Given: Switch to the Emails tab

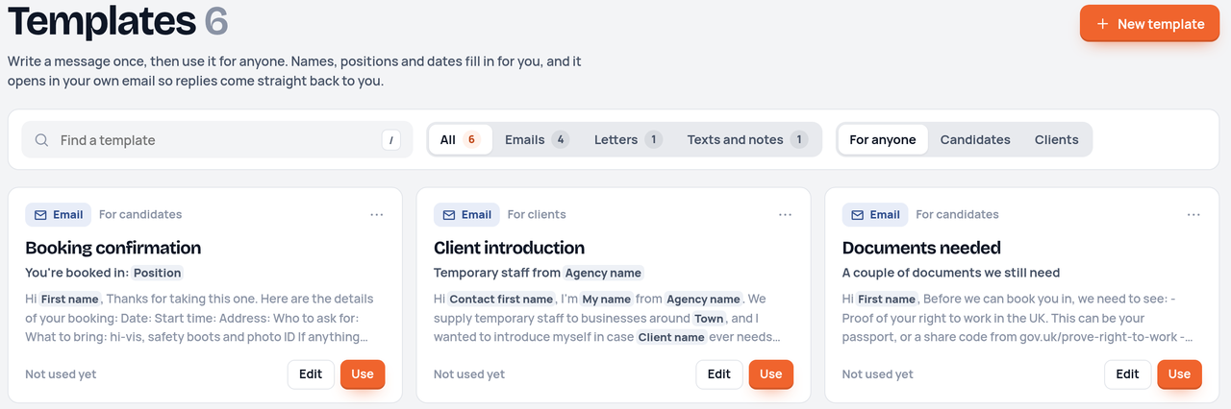Looking at the screenshot, I should pyautogui.click(x=537, y=140).
